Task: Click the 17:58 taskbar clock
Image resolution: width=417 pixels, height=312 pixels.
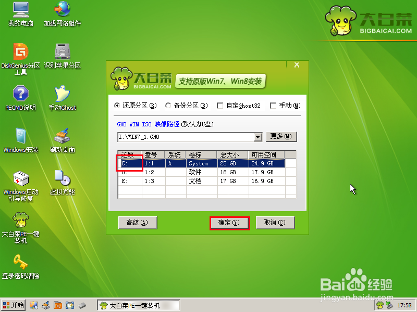Action: [x=404, y=306]
